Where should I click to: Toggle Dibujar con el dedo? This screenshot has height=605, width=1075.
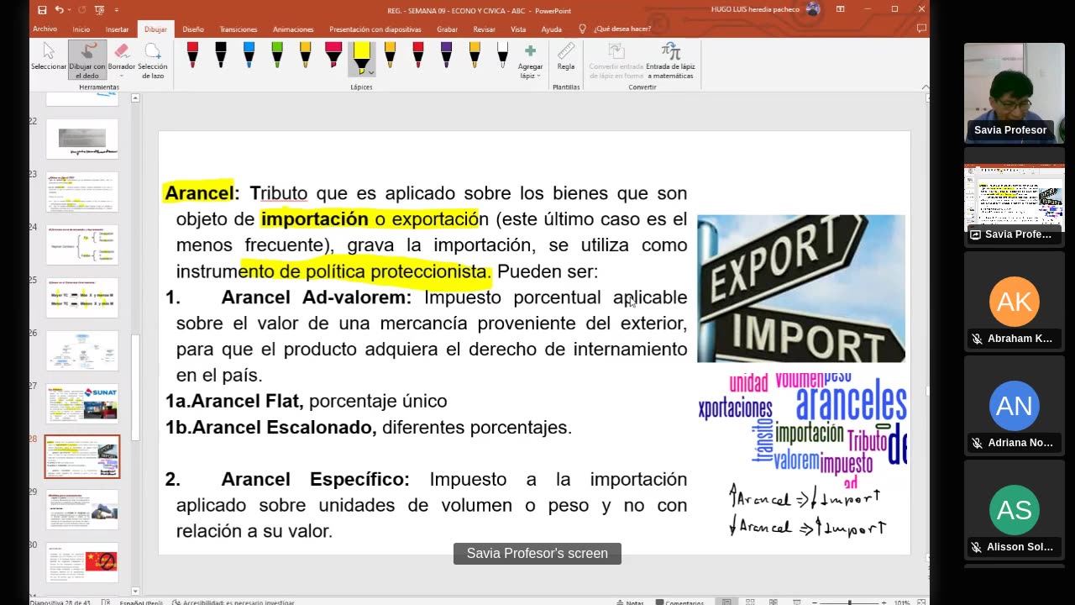point(87,60)
